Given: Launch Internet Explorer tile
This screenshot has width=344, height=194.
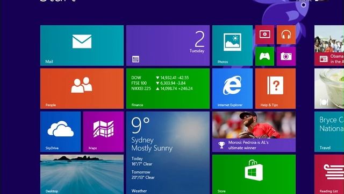Looking at the screenshot, I should click(232, 88).
